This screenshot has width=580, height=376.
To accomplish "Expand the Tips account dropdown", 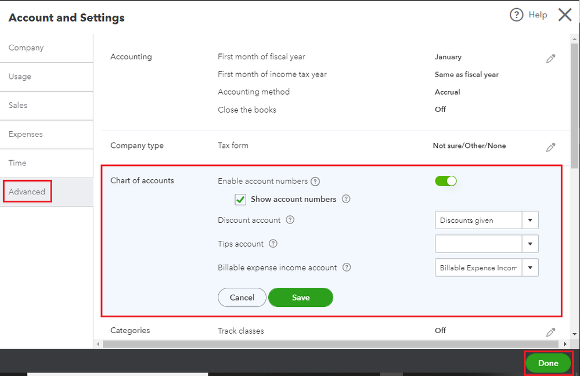I will (x=530, y=244).
